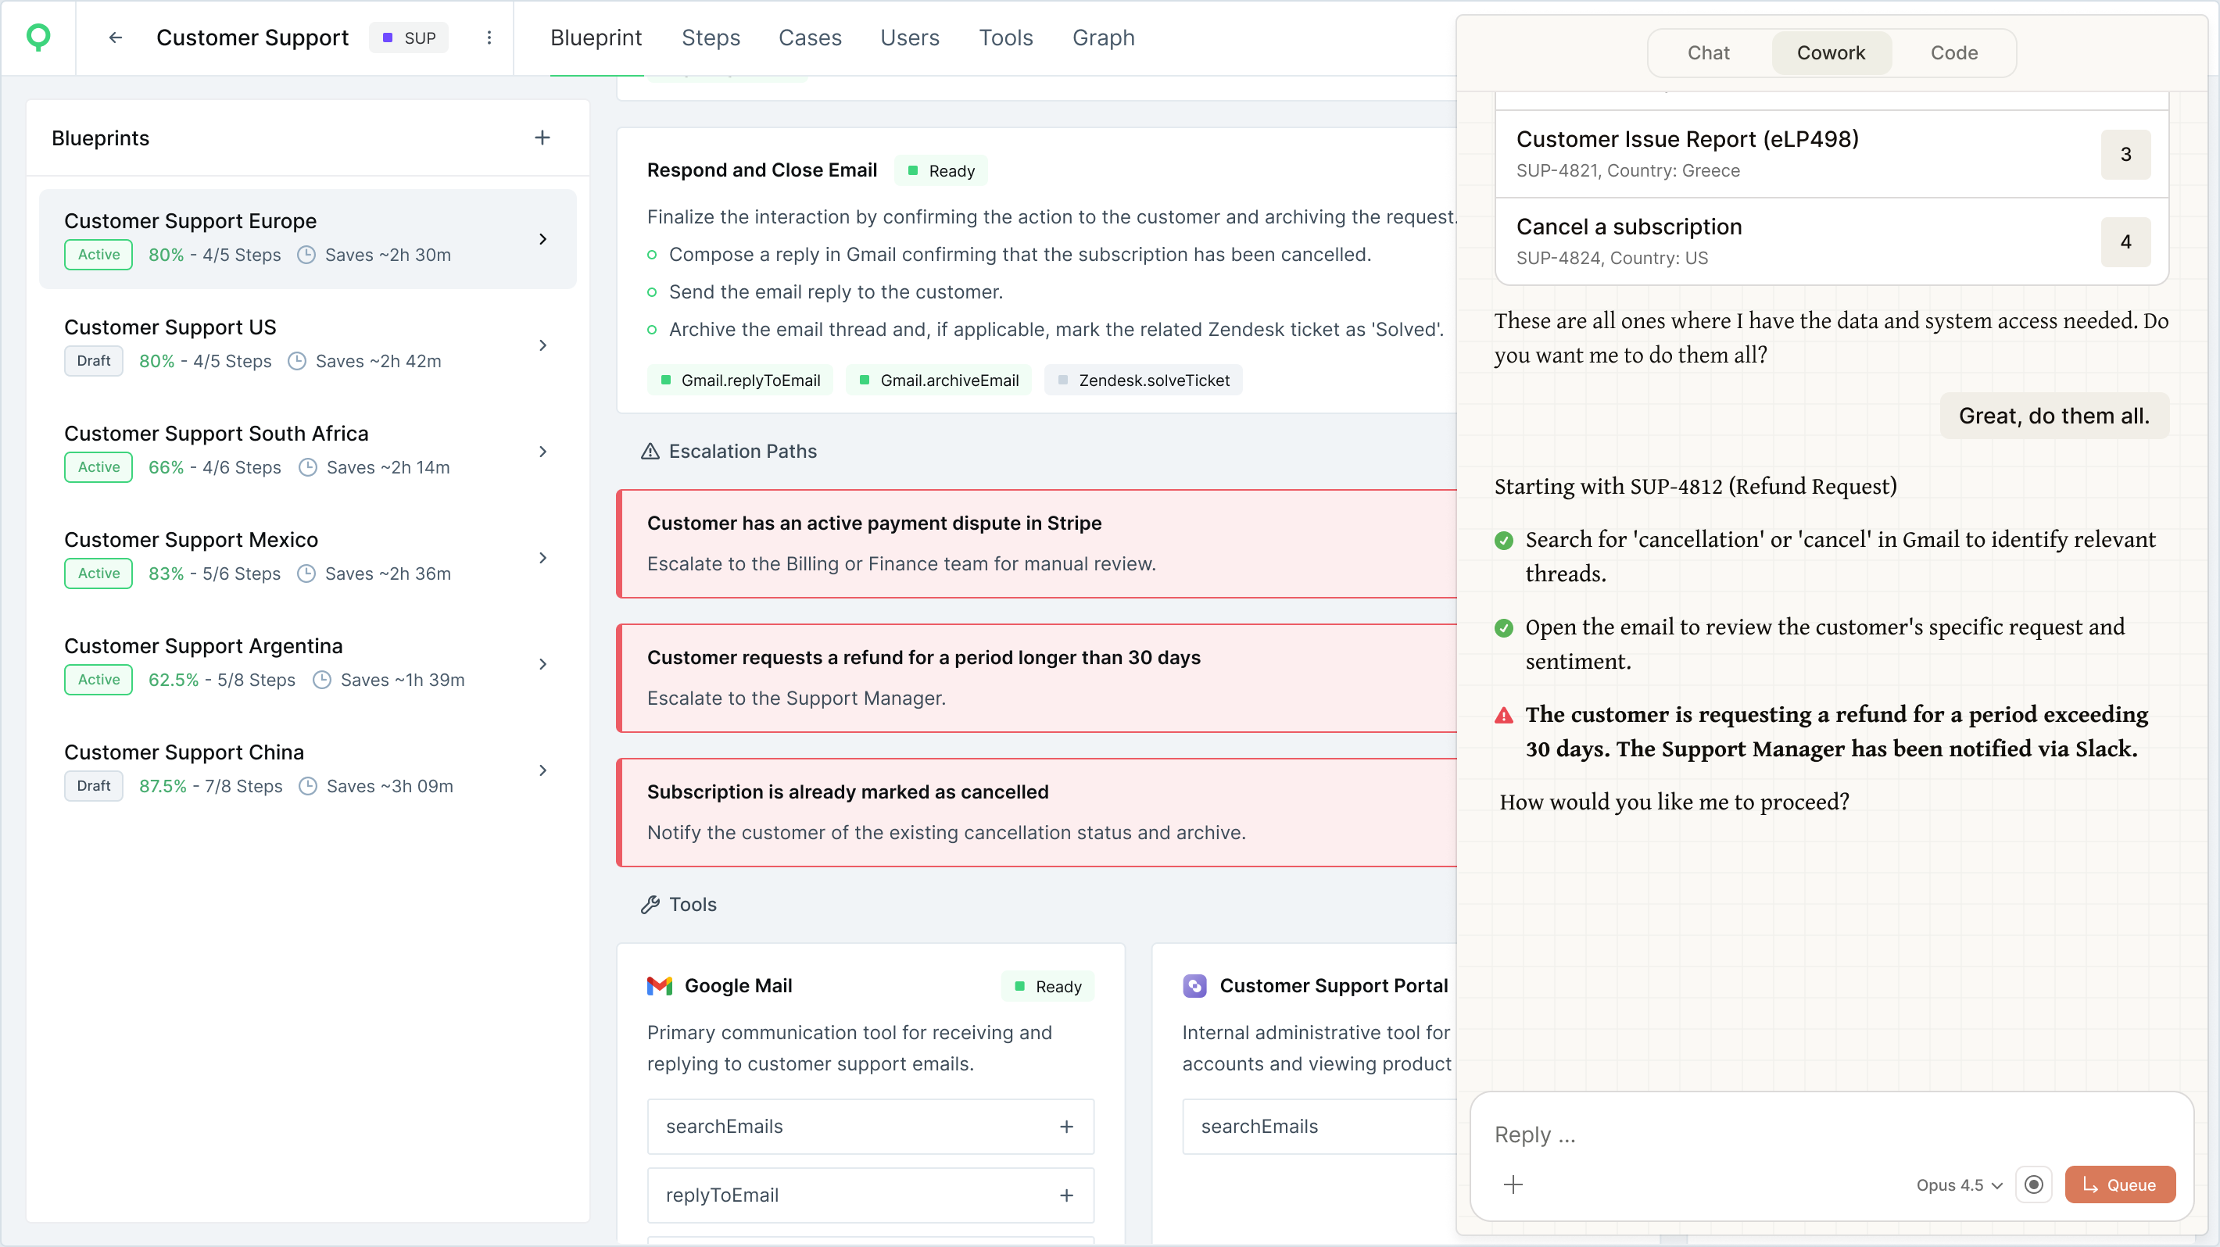Click the green app logo icon

pyautogui.click(x=39, y=37)
